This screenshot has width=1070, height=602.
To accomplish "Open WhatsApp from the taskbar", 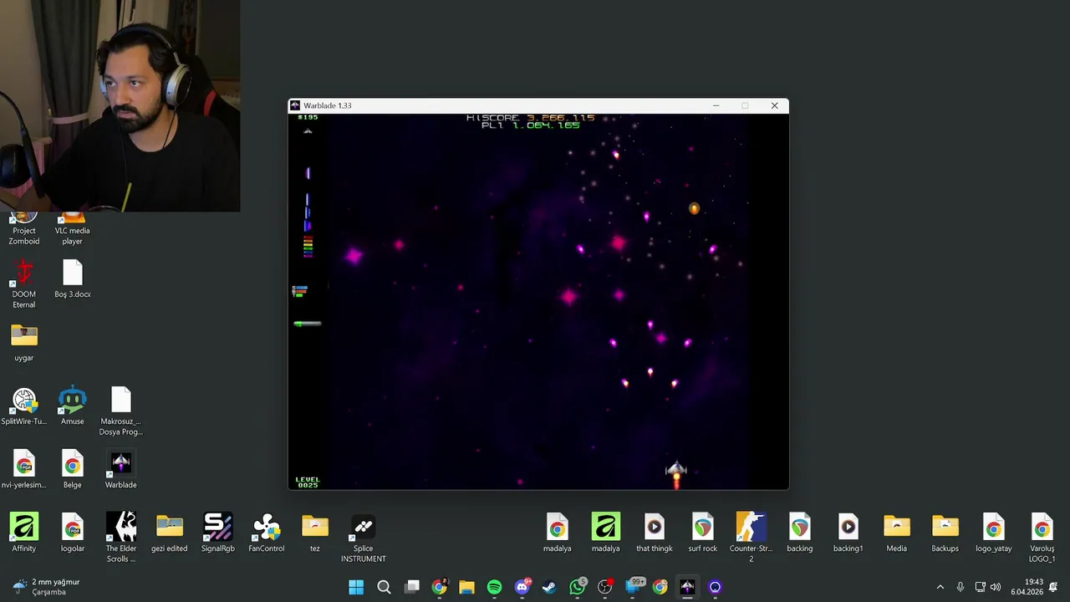I will tap(577, 587).
